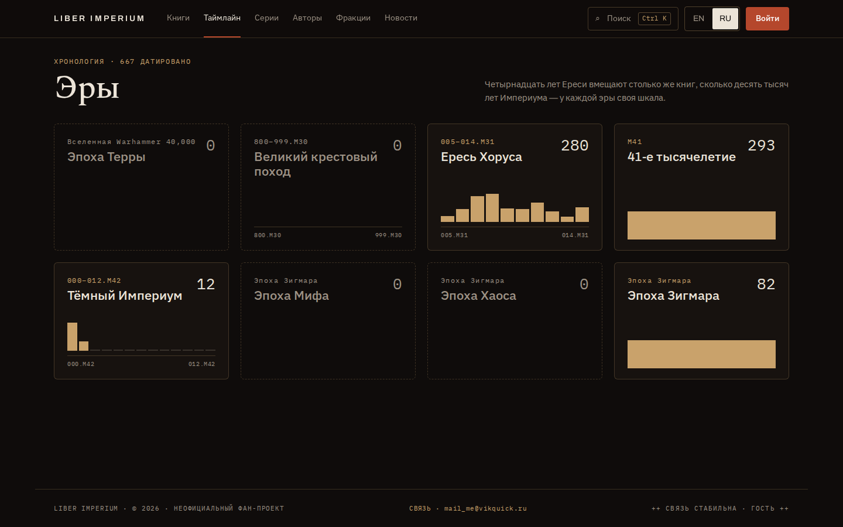The width and height of the screenshot is (843, 527).
Task: Click the tallest bar in Ересь Хоруса chart
Action: pyautogui.click(x=492, y=208)
